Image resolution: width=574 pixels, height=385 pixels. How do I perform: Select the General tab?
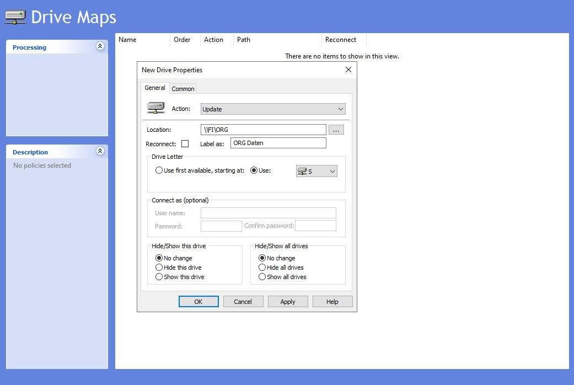155,88
